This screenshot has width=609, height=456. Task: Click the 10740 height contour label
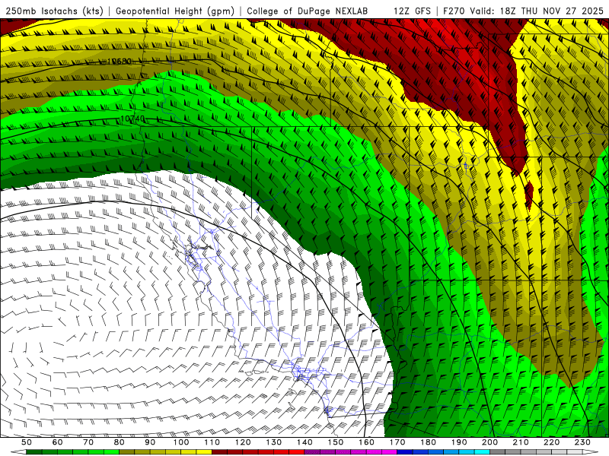132,119
